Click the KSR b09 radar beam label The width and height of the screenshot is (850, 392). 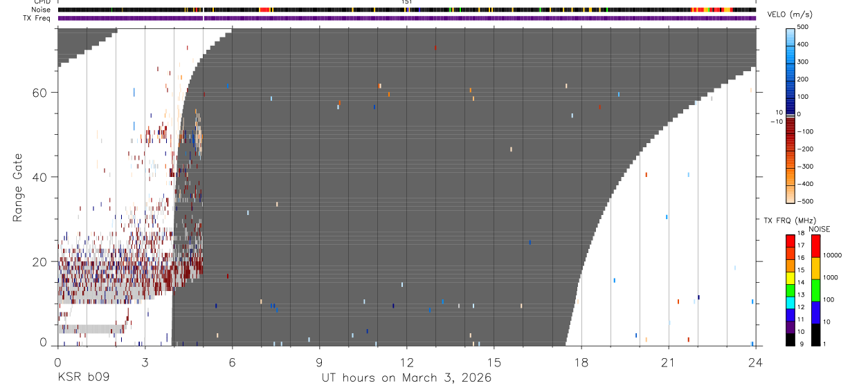83,378
